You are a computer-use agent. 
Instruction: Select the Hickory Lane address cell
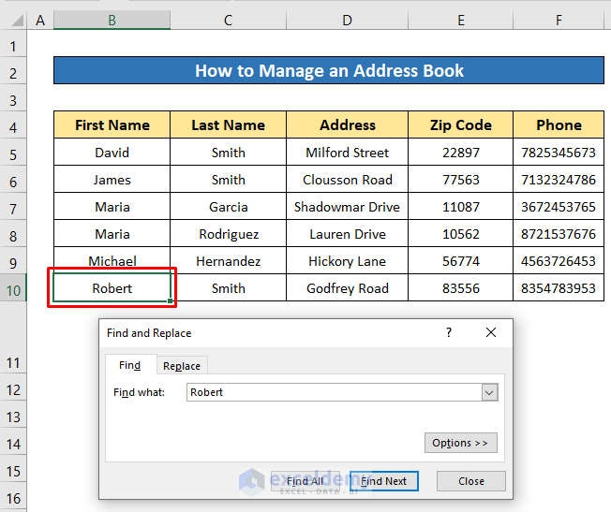coord(347,261)
